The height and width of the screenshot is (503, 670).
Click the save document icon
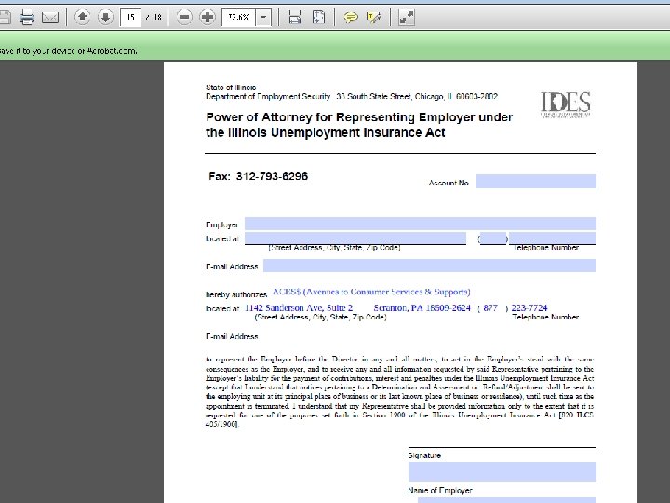5,18
